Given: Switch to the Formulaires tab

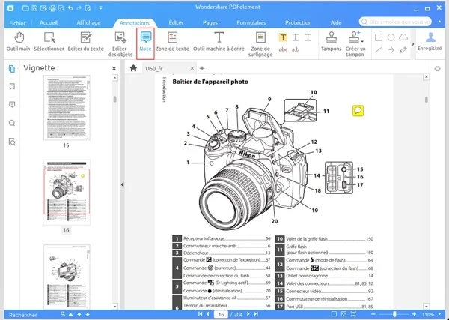Looking at the screenshot, I should 251,22.
